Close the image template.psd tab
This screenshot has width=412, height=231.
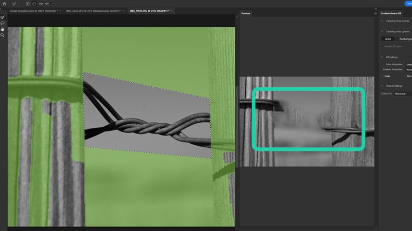(60, 11)
